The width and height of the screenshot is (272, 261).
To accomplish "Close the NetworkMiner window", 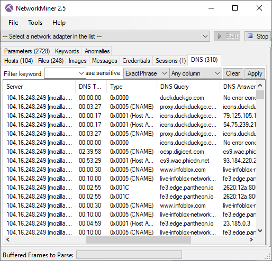I will point(259,8).
